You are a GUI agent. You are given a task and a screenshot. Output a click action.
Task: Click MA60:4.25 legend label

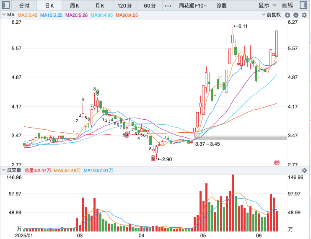tap(127, 15)
